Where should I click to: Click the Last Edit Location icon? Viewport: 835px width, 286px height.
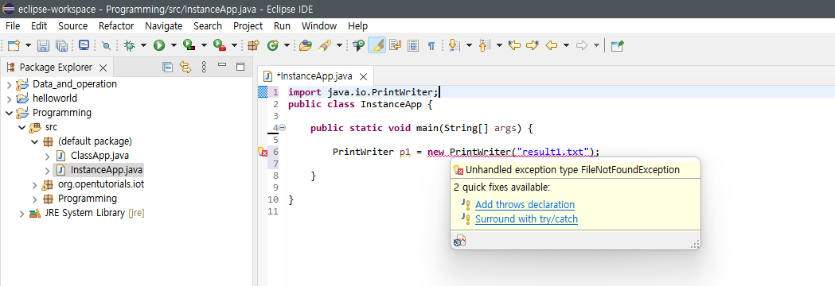click(x=514, y=46)
